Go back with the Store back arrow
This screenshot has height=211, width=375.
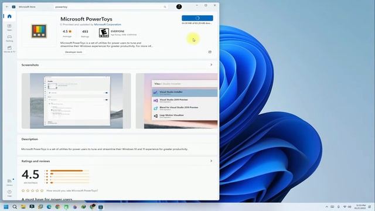pos(7,6)
